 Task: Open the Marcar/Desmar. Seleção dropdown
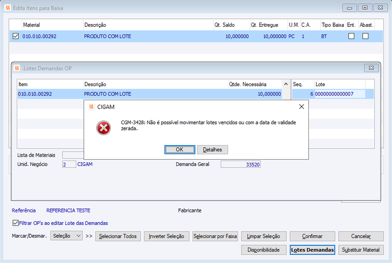[x=66, y=236]
